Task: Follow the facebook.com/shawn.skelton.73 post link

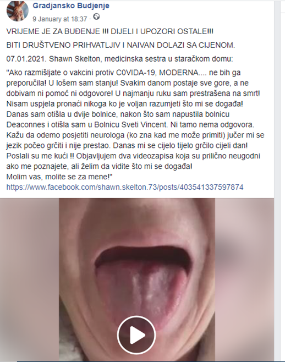Action: pos(125,187)
